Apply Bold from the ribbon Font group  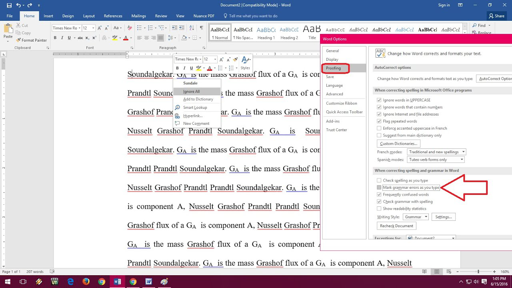tap(55, 38)
